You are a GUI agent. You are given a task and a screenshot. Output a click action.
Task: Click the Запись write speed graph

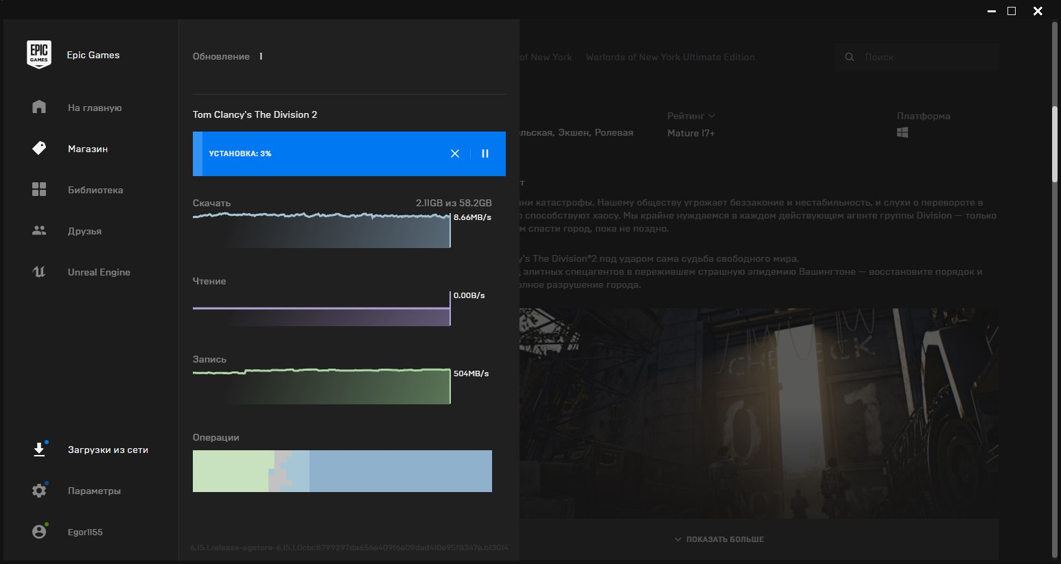coord(322,387)
